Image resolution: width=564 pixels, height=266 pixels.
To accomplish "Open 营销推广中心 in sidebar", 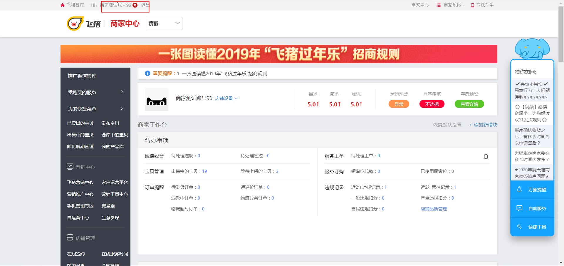I will [80, 194].
